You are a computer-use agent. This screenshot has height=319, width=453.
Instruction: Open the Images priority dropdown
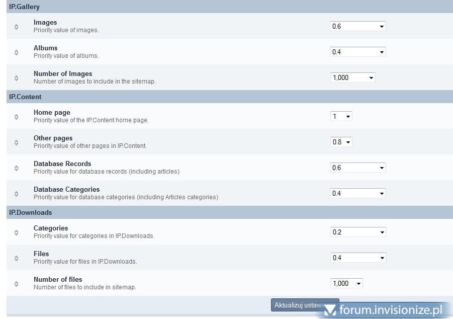[357, 26]
